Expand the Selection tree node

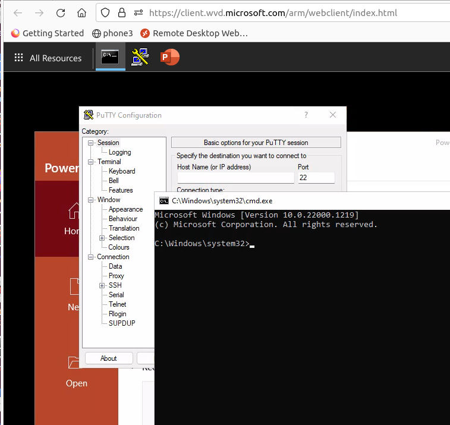(x=102, y=238)
